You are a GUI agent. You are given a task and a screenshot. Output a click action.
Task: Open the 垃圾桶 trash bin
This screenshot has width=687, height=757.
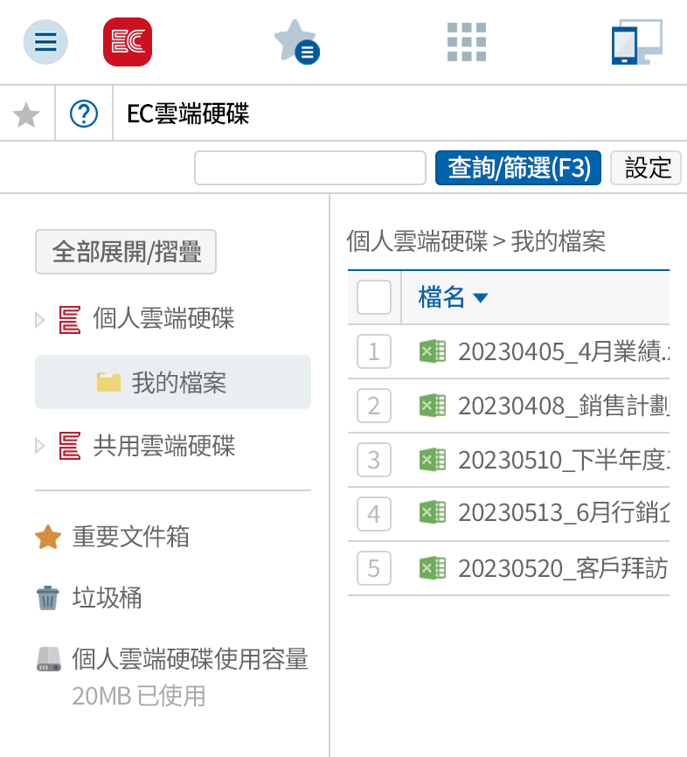pyautogui.click(x=108, y=599)
